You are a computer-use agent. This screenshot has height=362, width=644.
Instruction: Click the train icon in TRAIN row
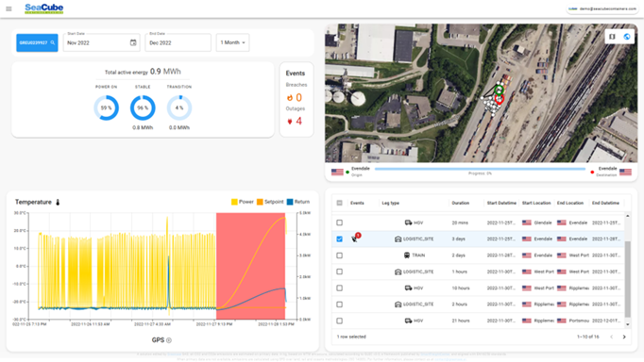click(x=407, y=255)
